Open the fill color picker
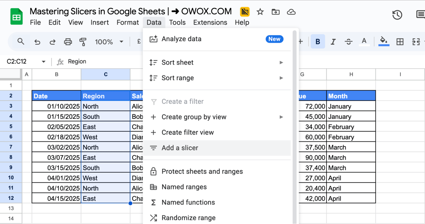The image size is (425, 224). click(384, 41)
